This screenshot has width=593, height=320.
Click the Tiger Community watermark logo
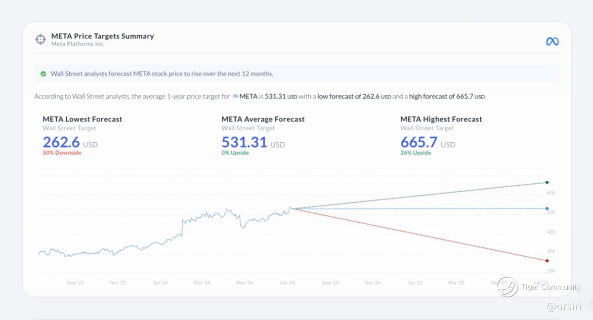[508, 287]
